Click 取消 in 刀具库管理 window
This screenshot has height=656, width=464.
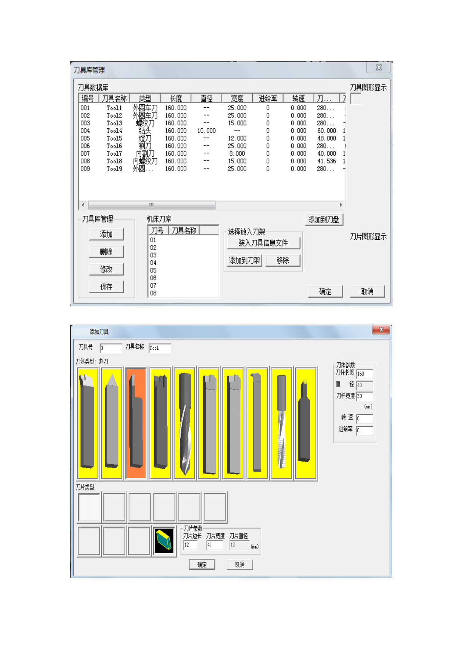(x=367, y=291)
